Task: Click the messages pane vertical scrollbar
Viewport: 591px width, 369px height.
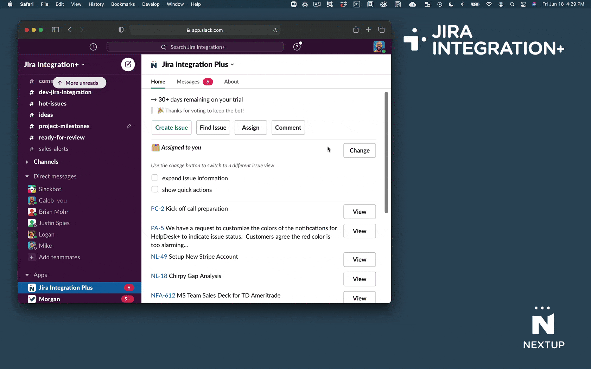Action: pyautogui.click(x=386, y=153)
